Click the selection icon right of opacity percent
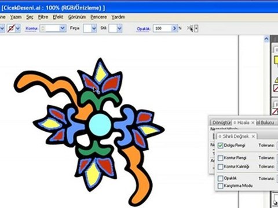 (190, 28)
